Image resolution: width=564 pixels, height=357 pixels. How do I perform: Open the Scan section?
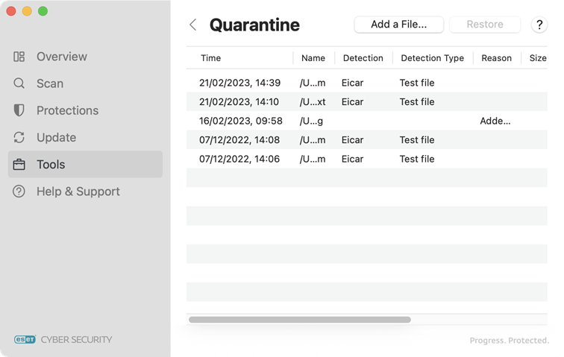coord(85,83)
